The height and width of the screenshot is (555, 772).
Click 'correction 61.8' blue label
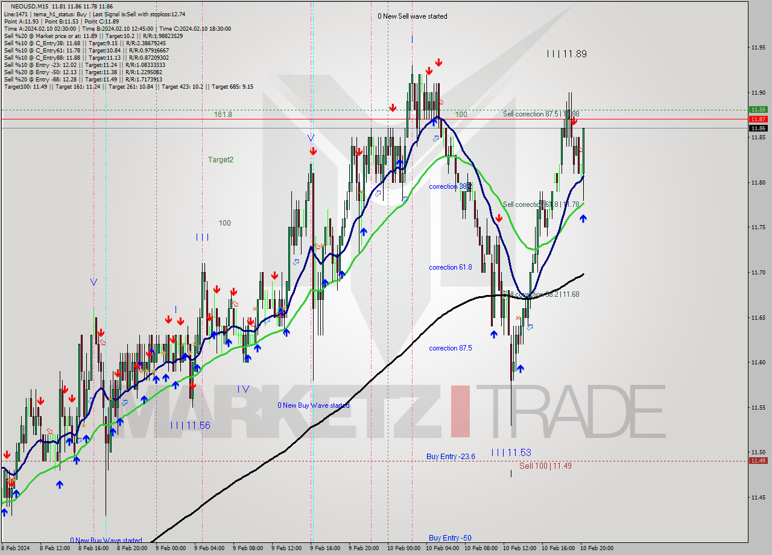pyautogui.click(x=451, y=267)
